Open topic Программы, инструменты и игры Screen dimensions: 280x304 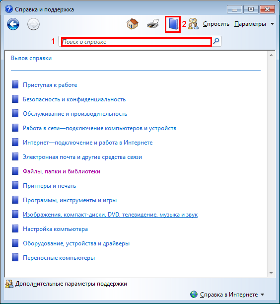70,200
